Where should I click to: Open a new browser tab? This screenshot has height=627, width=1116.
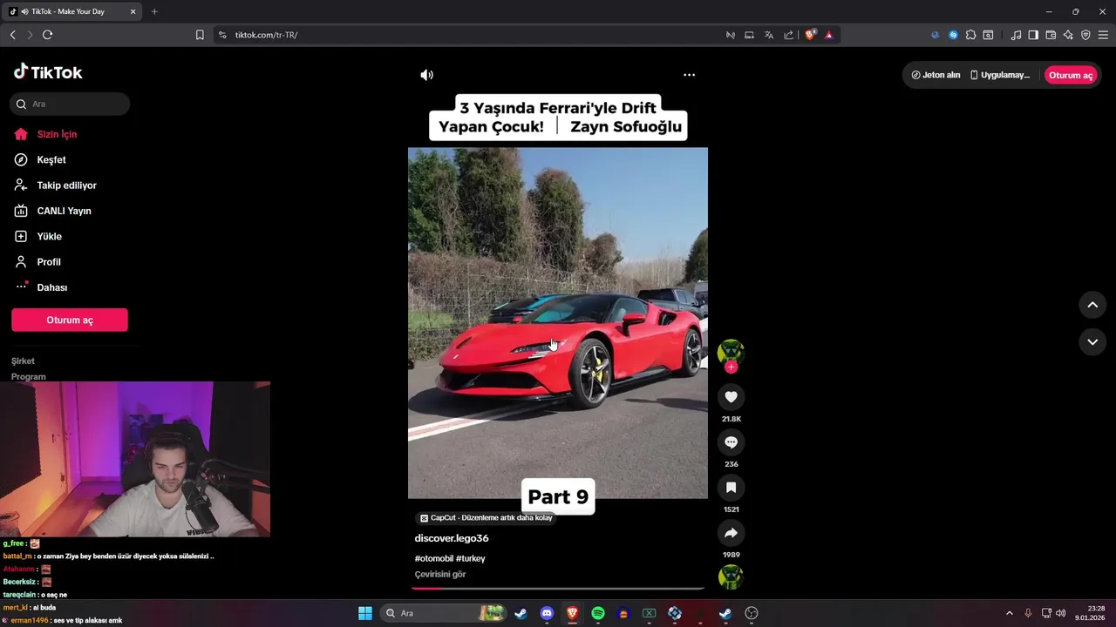pyautogui.click(x=154, y=11)
